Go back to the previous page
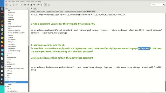 13,5
